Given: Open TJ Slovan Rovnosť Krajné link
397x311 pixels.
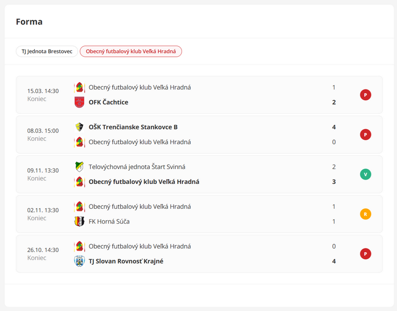Looking at the screenshot, I should 126,261.
